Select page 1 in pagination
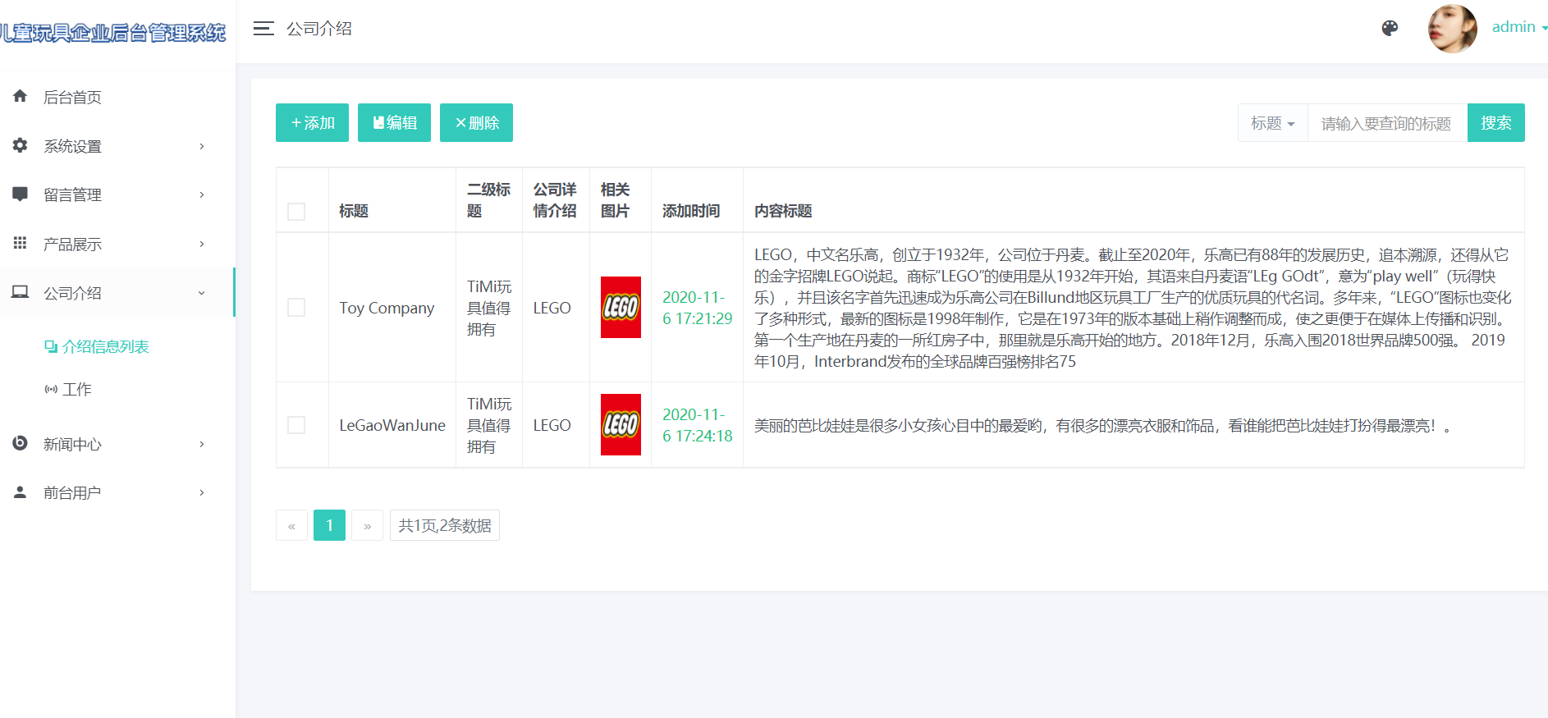Viewport: 1548px width, 718px height. pyautogui.click(x=329, y=525)
